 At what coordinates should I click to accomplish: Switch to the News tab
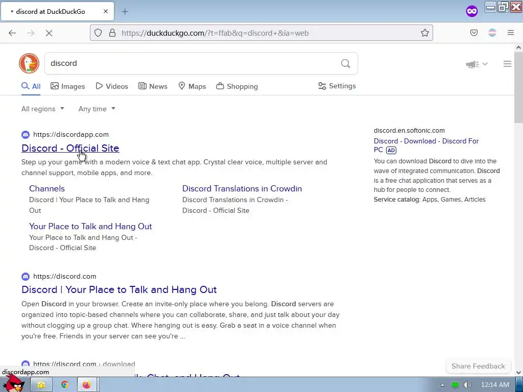(x=153, y=86)
